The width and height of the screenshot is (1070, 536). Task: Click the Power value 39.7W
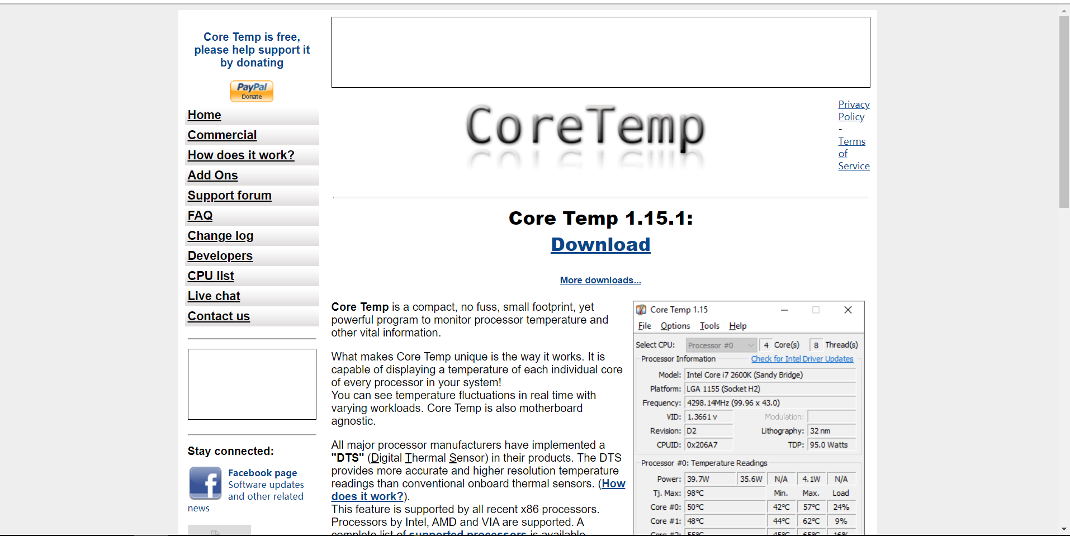point(710,479)
